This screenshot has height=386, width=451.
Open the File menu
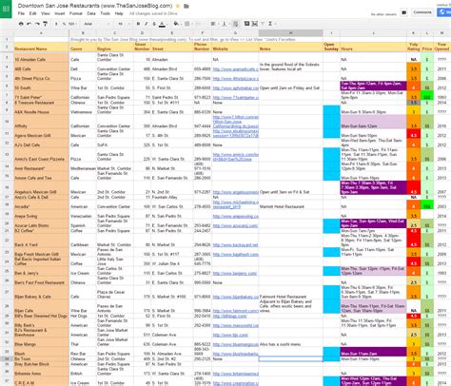coord(21,13)
